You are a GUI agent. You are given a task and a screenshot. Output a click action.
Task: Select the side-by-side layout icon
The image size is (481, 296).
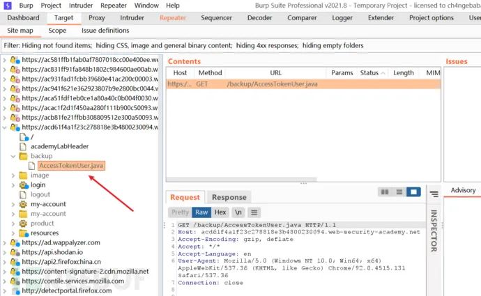pyautogui.click(x=385, y=192)
